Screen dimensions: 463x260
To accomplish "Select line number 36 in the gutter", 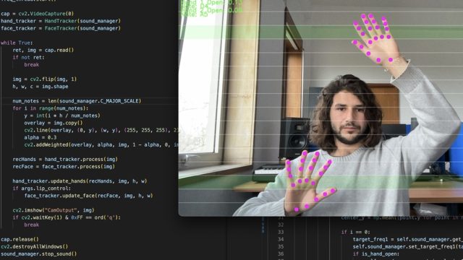I will pyautogui.click(x=281, y=253).
